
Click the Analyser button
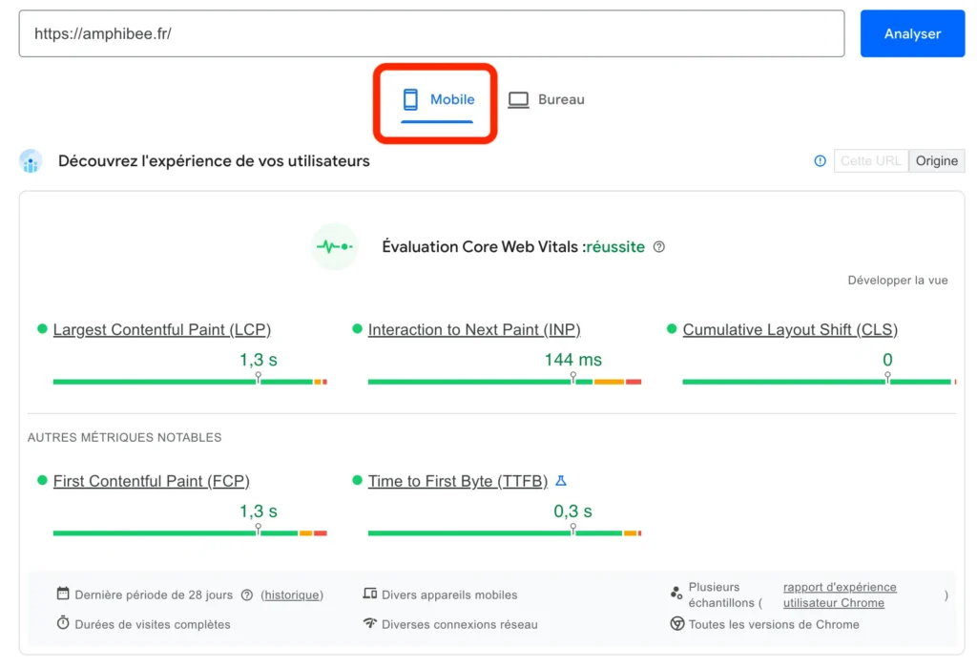coord(912,32)
